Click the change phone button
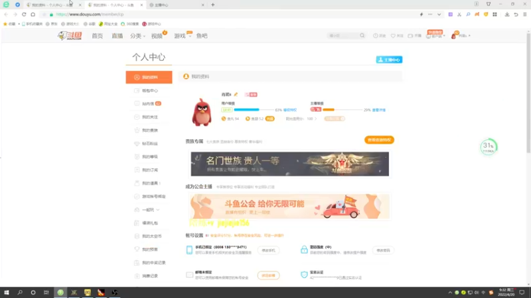The height and width of the screenshot is (298, 531). [268, 250]
